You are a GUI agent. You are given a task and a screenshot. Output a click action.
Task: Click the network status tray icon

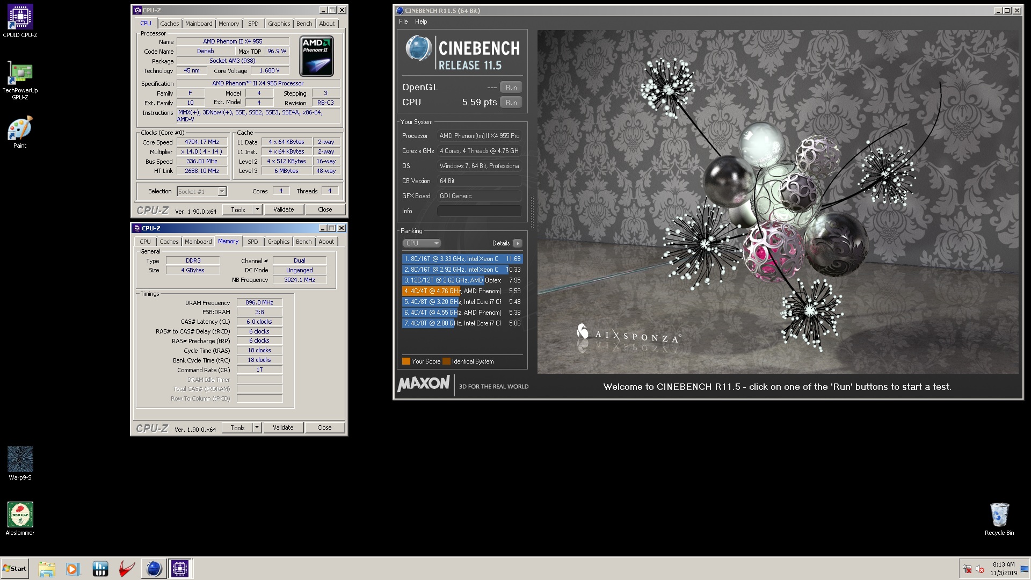click(967, 569)
